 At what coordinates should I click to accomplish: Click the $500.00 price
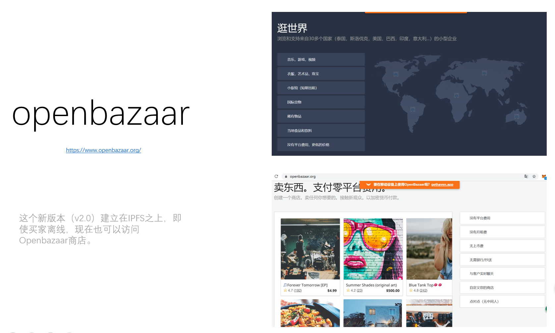click(x=393, y=291)
